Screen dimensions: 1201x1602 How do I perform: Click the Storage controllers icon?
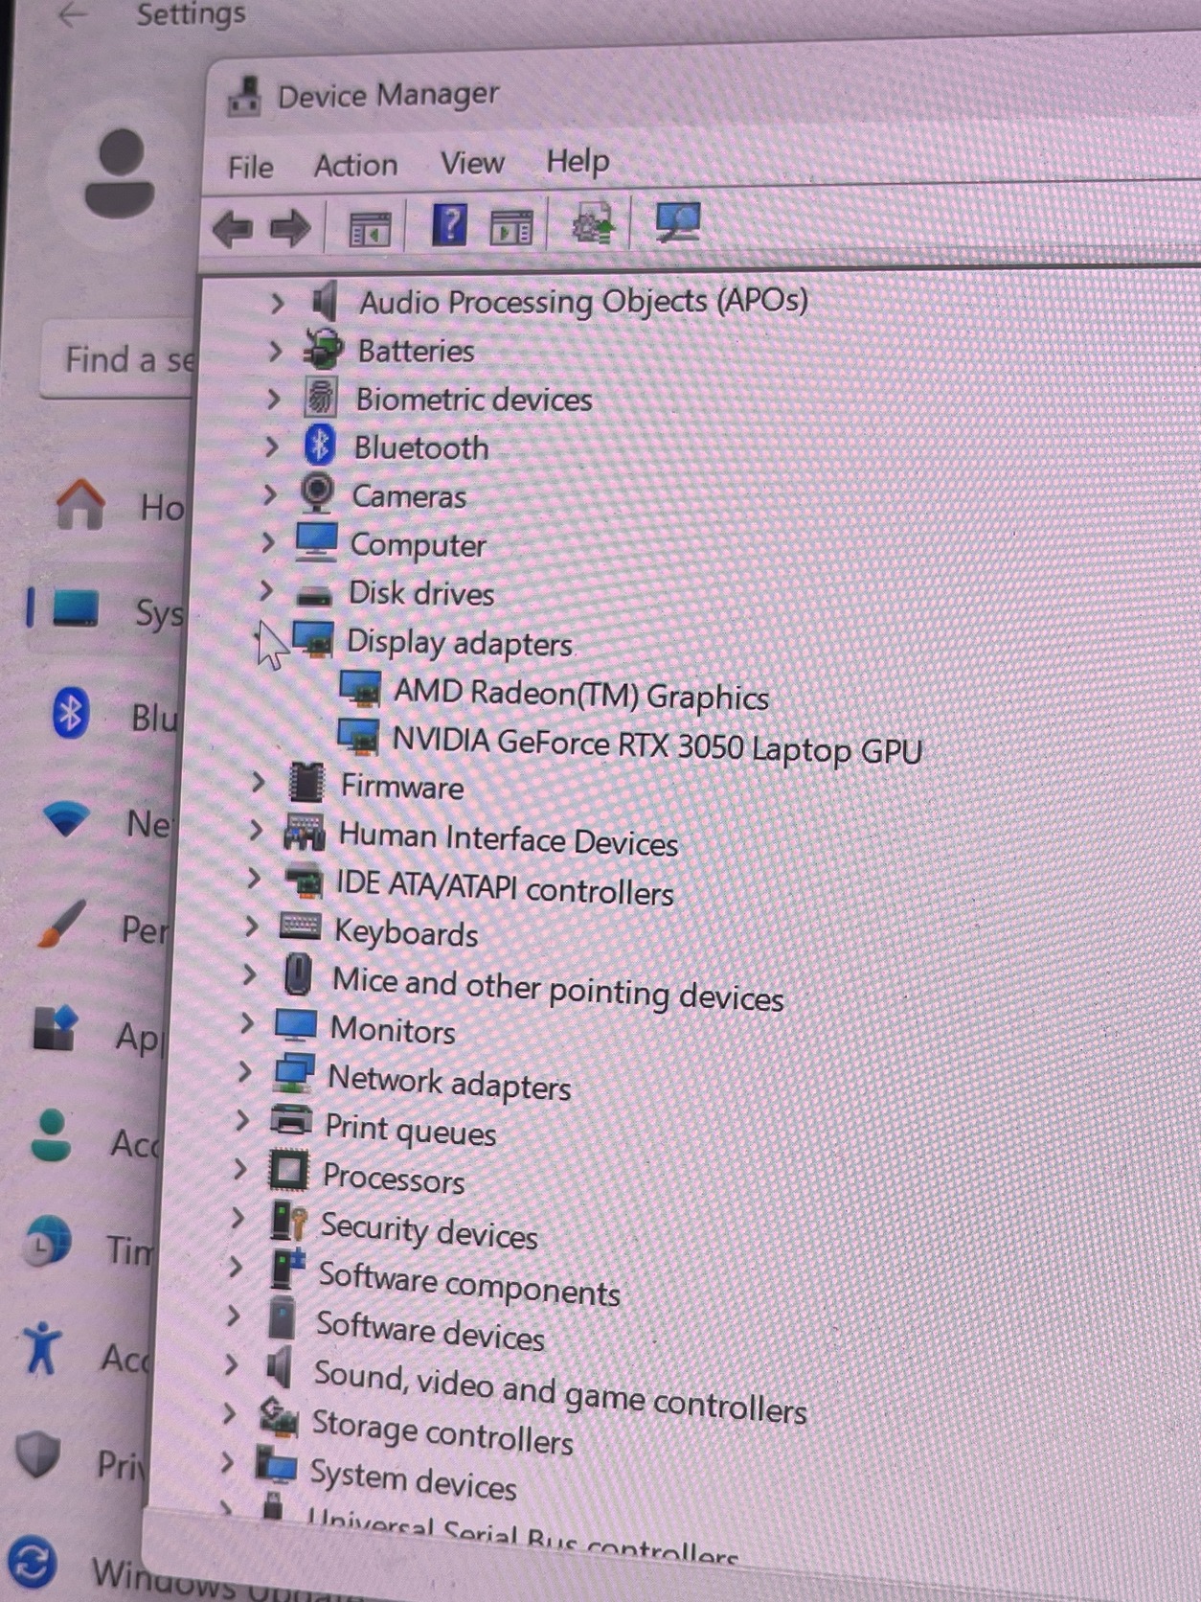coord(279,1417)
